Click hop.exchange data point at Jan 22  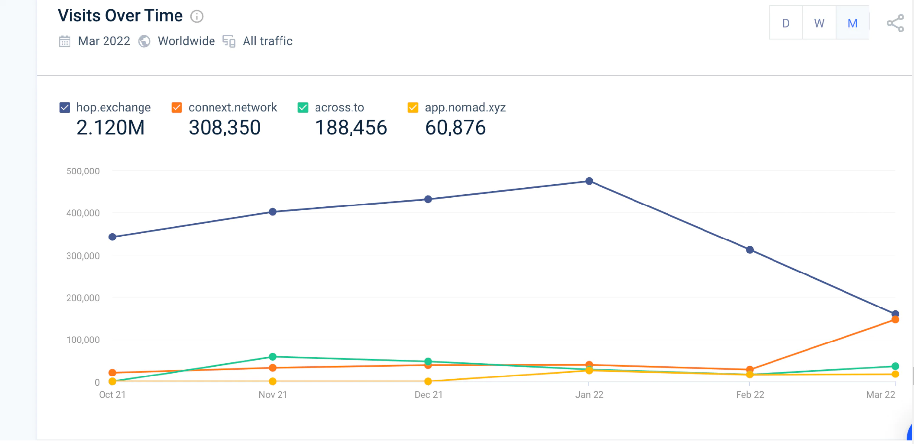pos(589,181)
